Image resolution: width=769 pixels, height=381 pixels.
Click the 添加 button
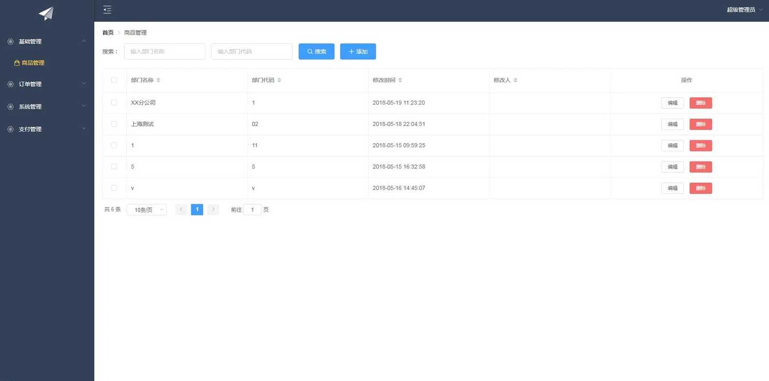click(x=358, y=52)
